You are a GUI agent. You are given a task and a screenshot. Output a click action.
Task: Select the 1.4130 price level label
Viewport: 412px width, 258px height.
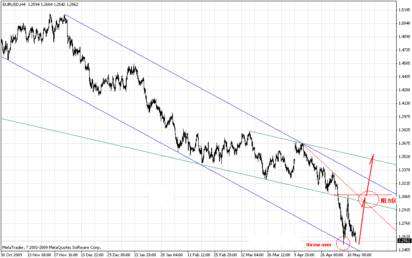tap(405, 103)
